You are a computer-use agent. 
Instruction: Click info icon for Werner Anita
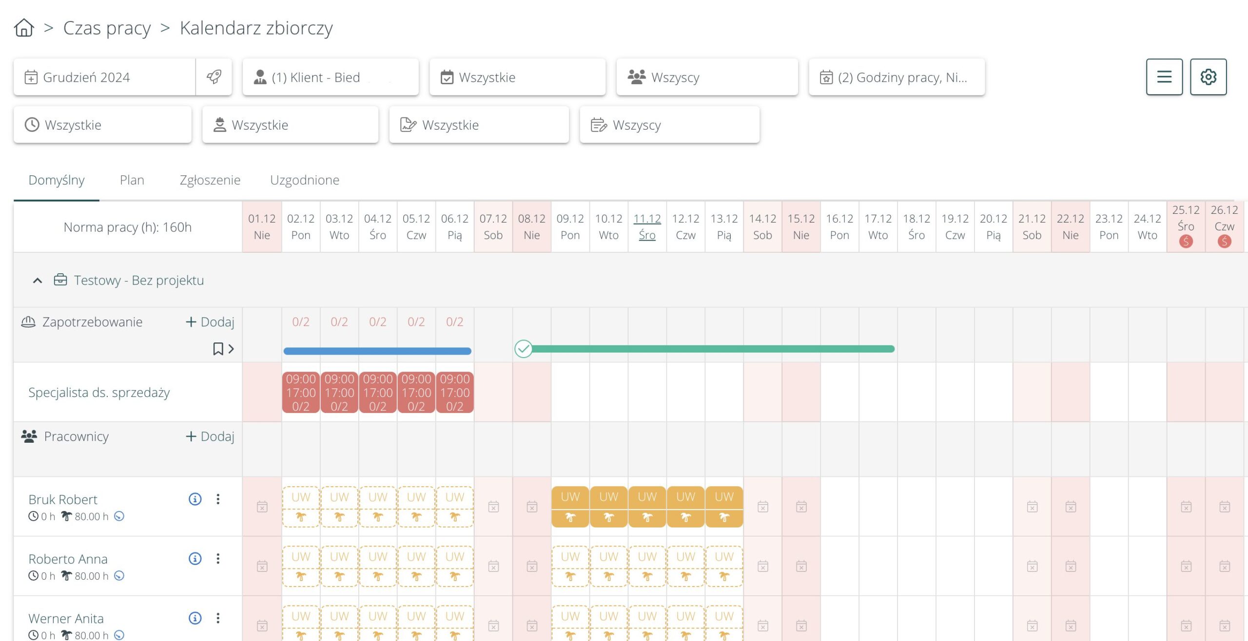coord(195,618)
